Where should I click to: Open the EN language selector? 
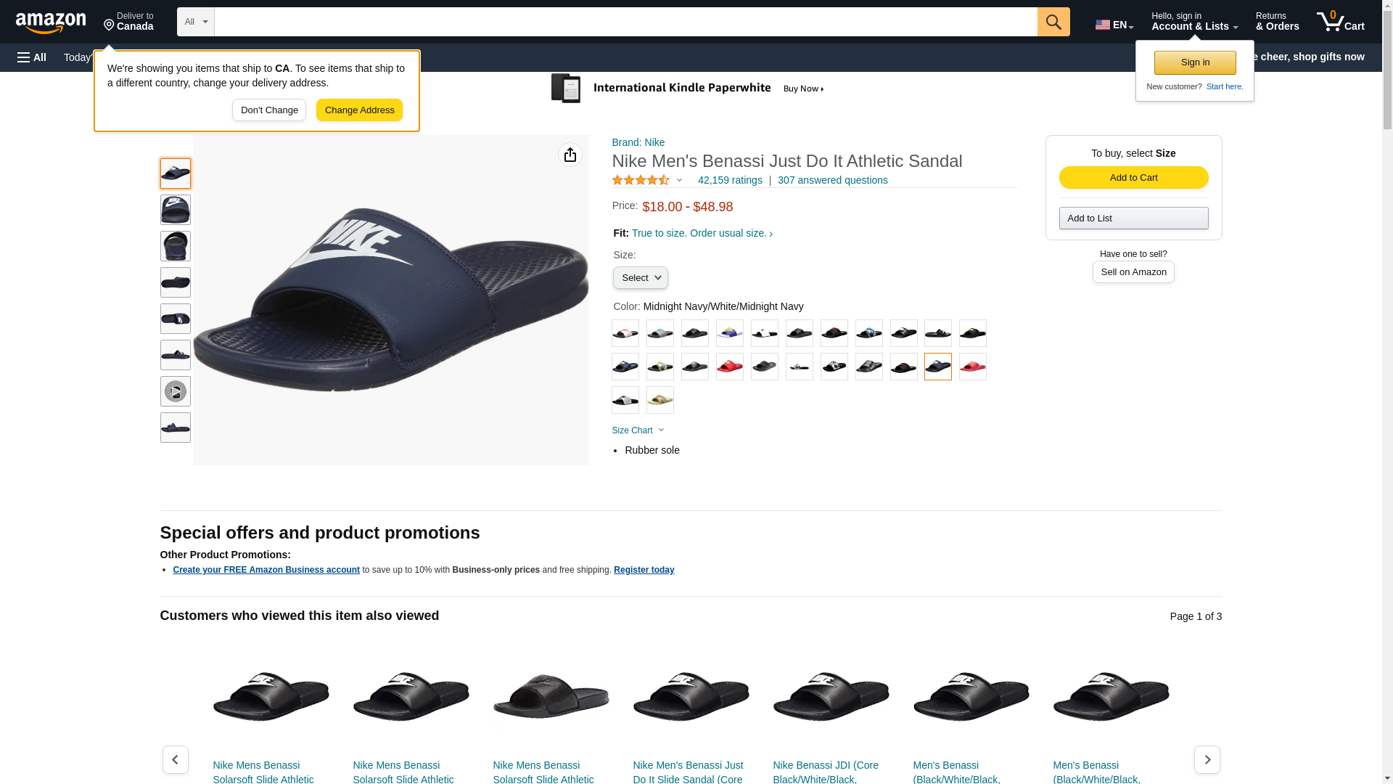(1114, 25)
